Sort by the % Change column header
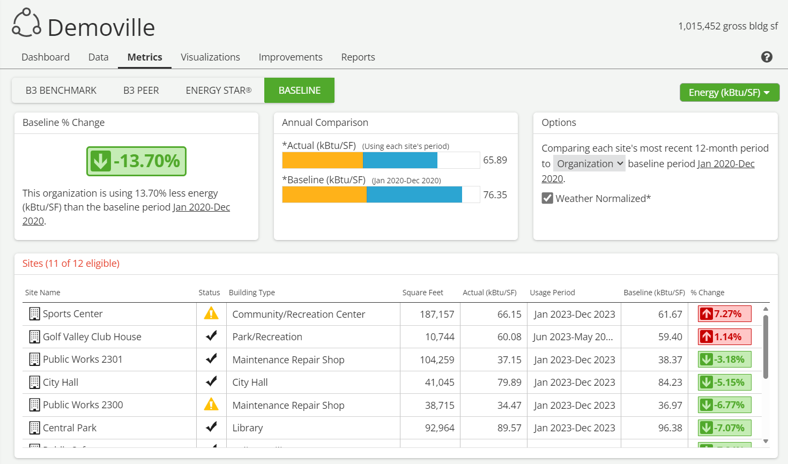 [x=707, y=293]
